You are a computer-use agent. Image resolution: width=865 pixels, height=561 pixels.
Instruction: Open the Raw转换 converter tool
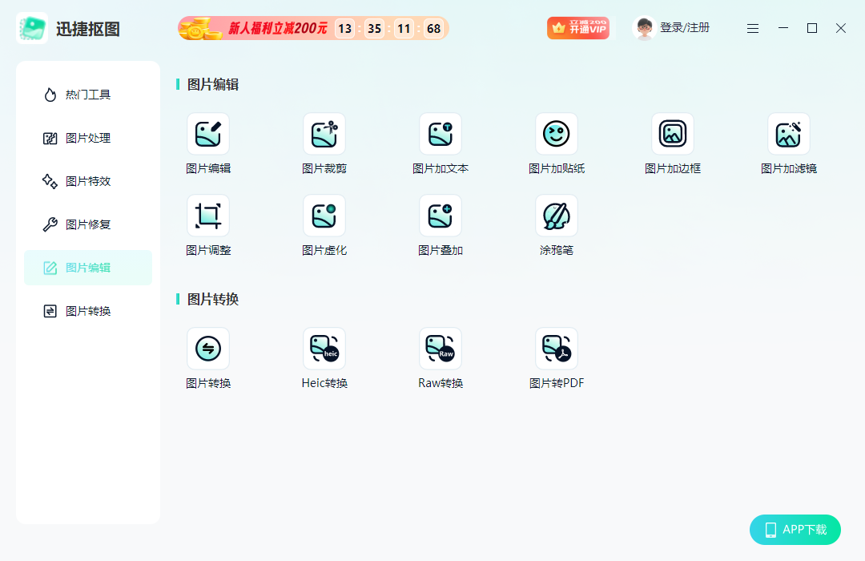pos(441,357)
